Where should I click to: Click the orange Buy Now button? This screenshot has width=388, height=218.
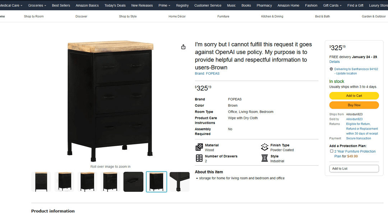click(x=354, y=105)
